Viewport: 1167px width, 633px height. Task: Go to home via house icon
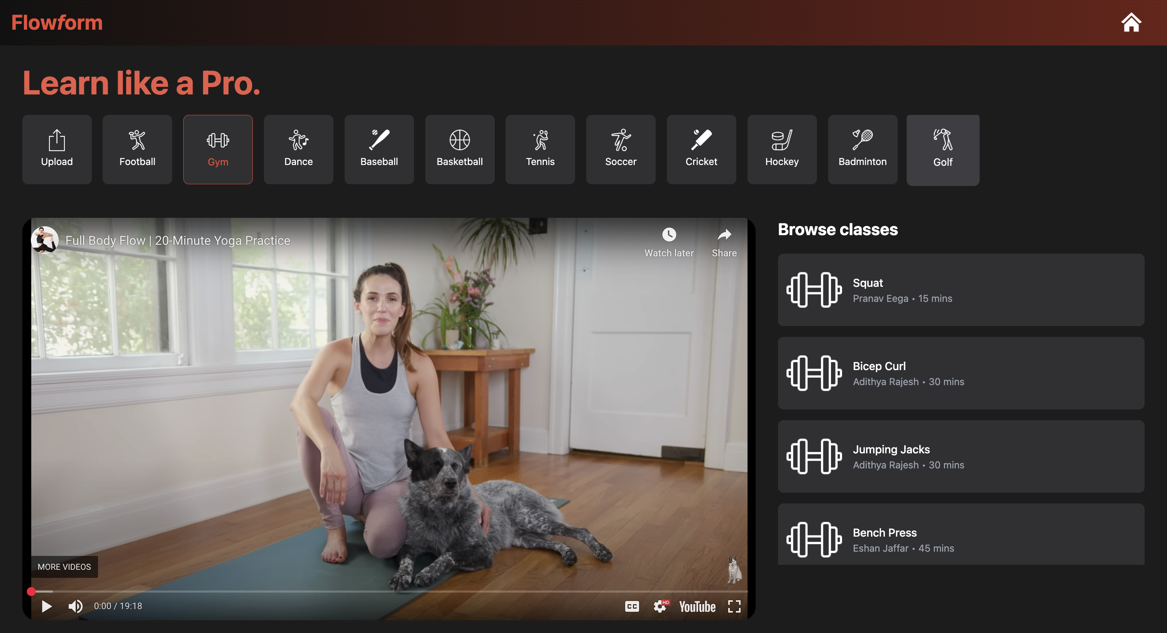point(1131,23)
